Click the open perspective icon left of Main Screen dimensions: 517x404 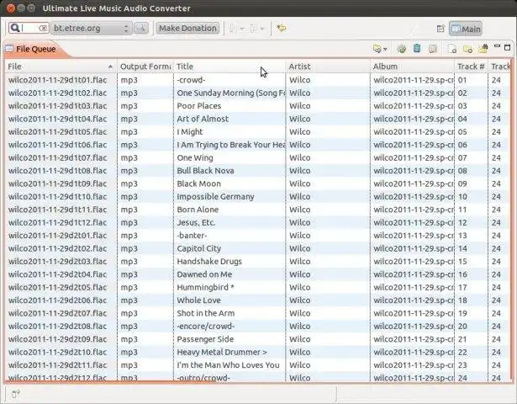tap(441, 29)
